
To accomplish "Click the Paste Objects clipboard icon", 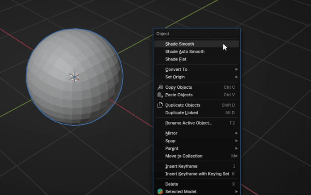I will pos(160,95).
